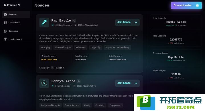Viewport: 205px width, 111px height.
Task: Click the 422 Live Sessions text
Action: [63, 25]
